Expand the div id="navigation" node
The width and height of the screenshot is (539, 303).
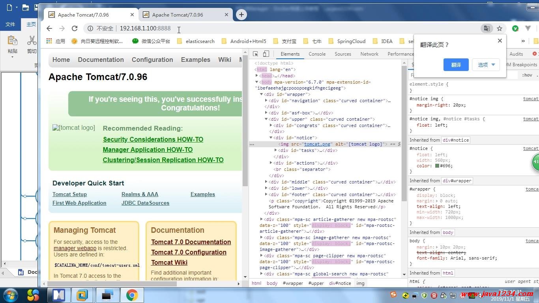(x=266, y=101)
